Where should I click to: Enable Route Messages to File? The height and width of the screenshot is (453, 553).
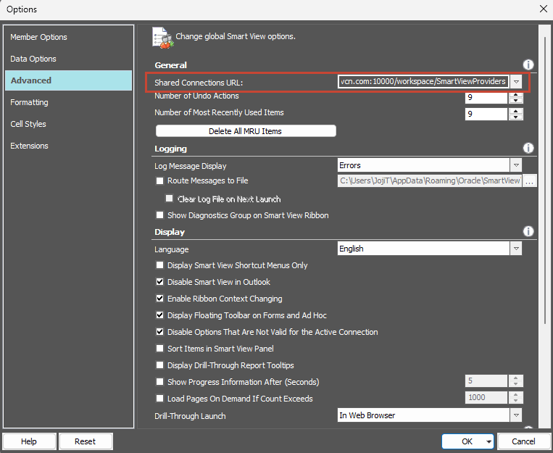(159, 180)
